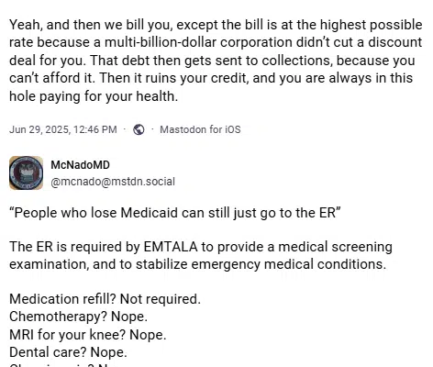Click the line starting "The ER is required"
The image size is (433, 367).
click(x=201, y=247)
